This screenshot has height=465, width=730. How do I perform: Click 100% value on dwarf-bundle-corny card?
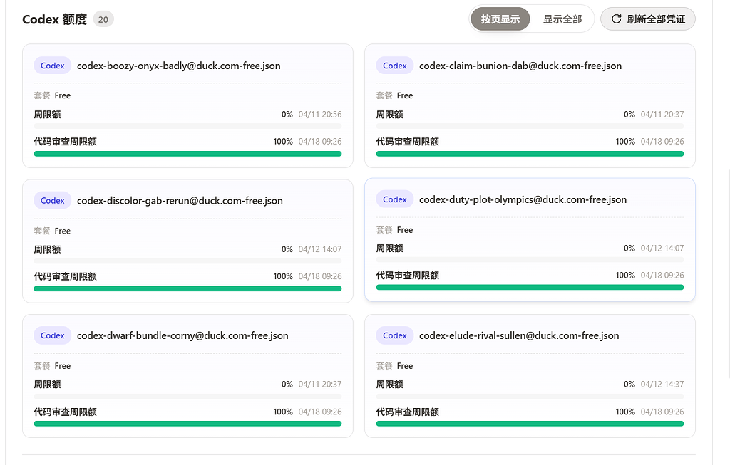click(283, 412)
